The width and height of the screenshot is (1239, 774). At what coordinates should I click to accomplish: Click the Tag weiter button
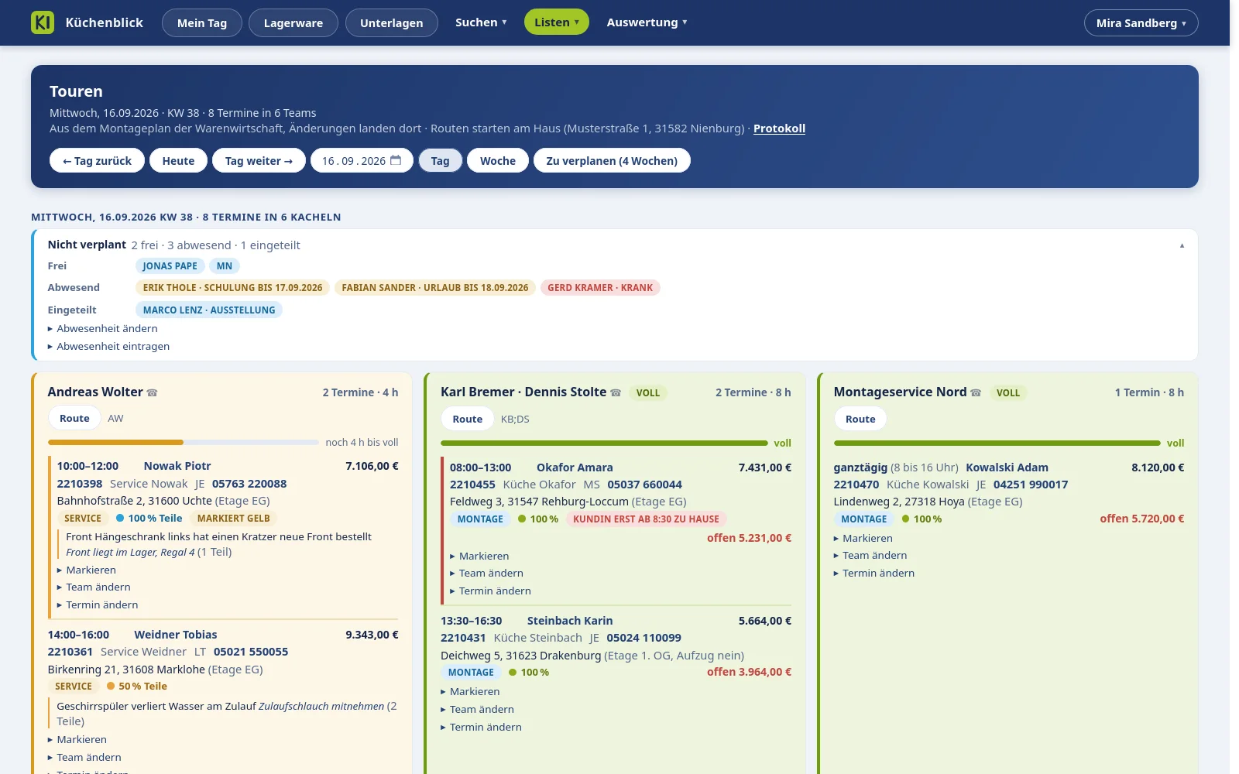point(259,160)
